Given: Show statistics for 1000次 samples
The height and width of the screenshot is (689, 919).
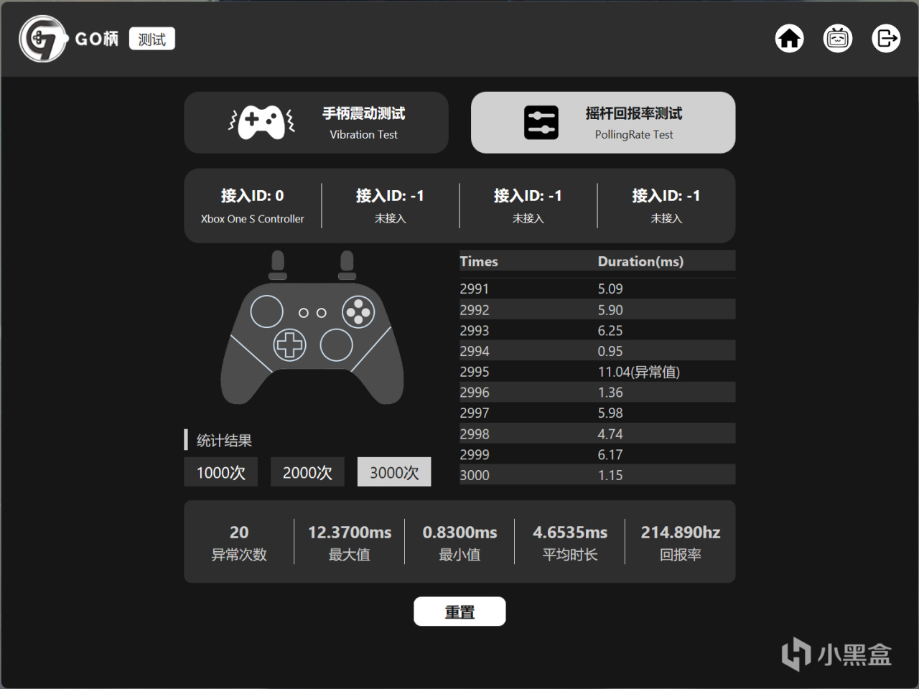Looking at the screenshot, I should (x=221, y=472).
